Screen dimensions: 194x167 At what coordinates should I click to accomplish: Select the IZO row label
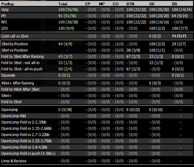tap(4, 28)
